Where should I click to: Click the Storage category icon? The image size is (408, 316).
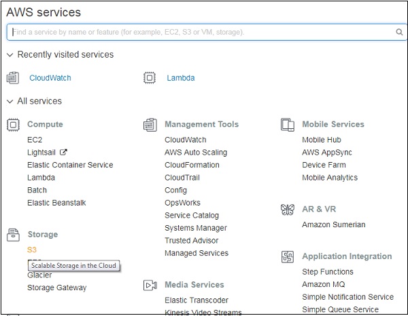[13, 235]
